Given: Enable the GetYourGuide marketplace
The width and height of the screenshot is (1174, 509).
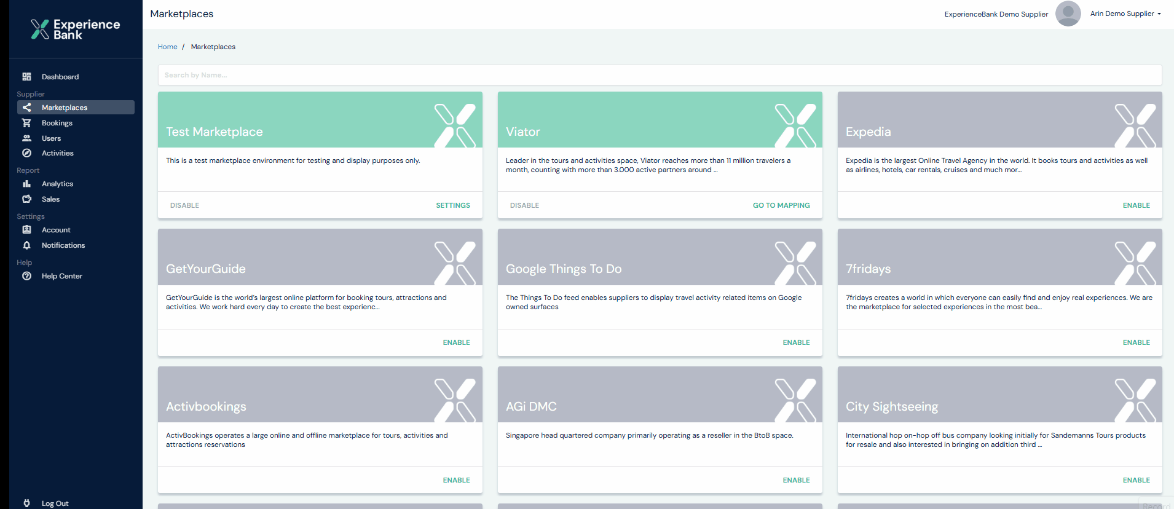Looking at the screenshot, I should tap(456, 342).
